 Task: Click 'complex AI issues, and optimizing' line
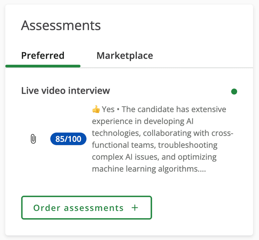pyautogui.click(x=154, y=157)
